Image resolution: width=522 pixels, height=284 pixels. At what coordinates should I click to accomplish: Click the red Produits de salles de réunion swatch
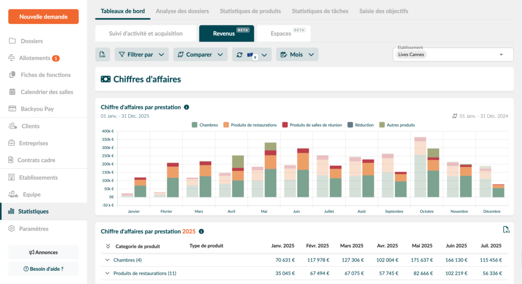pyautogui.click(x=285, y=125)
